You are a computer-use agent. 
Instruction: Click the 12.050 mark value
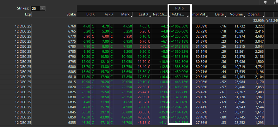[x=127, y=62]
